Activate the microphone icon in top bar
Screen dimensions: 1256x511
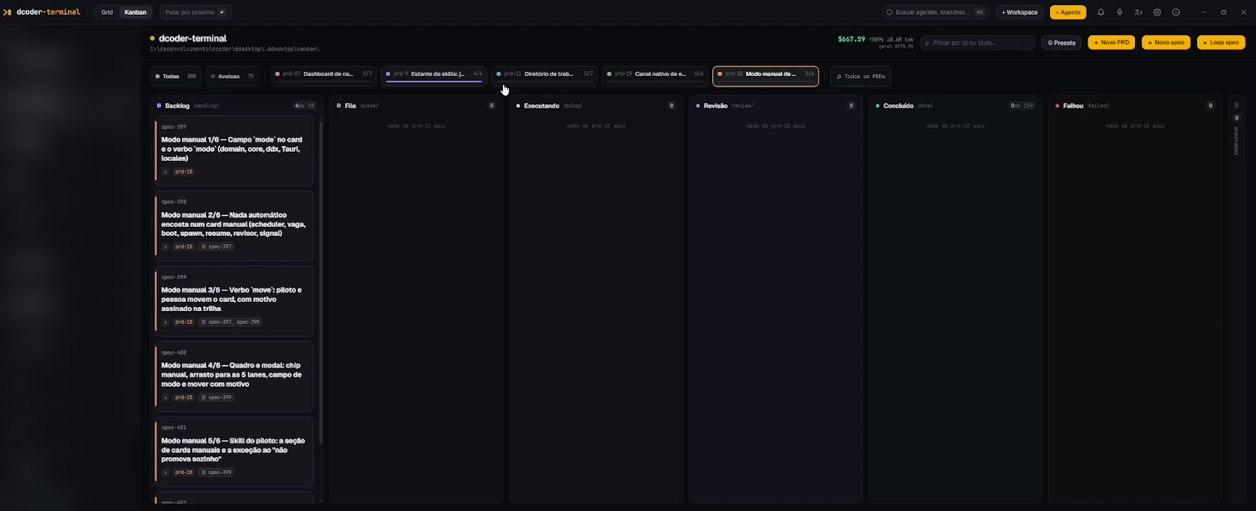1119,12
